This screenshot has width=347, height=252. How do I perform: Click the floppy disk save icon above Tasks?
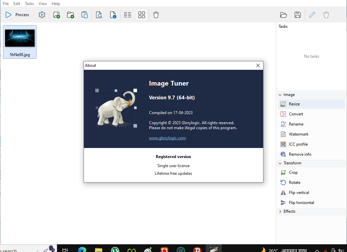(x=298, y=15)
